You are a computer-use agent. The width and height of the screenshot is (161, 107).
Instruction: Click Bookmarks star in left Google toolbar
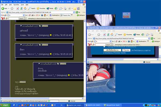pyautogui.click(x=50, y=15)
